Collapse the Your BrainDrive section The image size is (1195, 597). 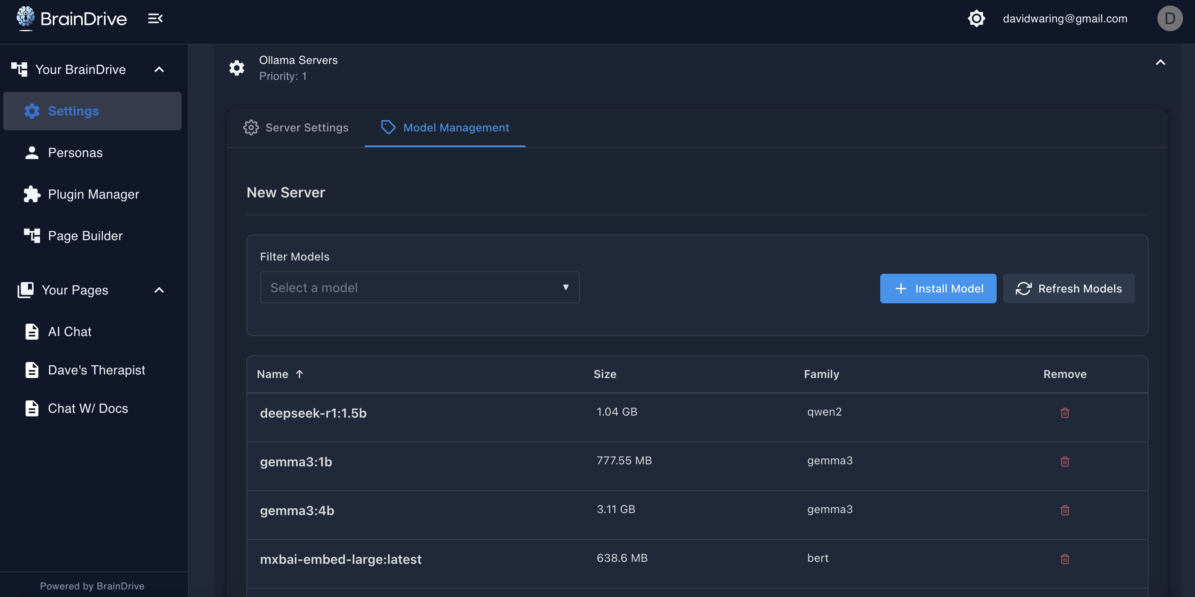click(159, 70)
